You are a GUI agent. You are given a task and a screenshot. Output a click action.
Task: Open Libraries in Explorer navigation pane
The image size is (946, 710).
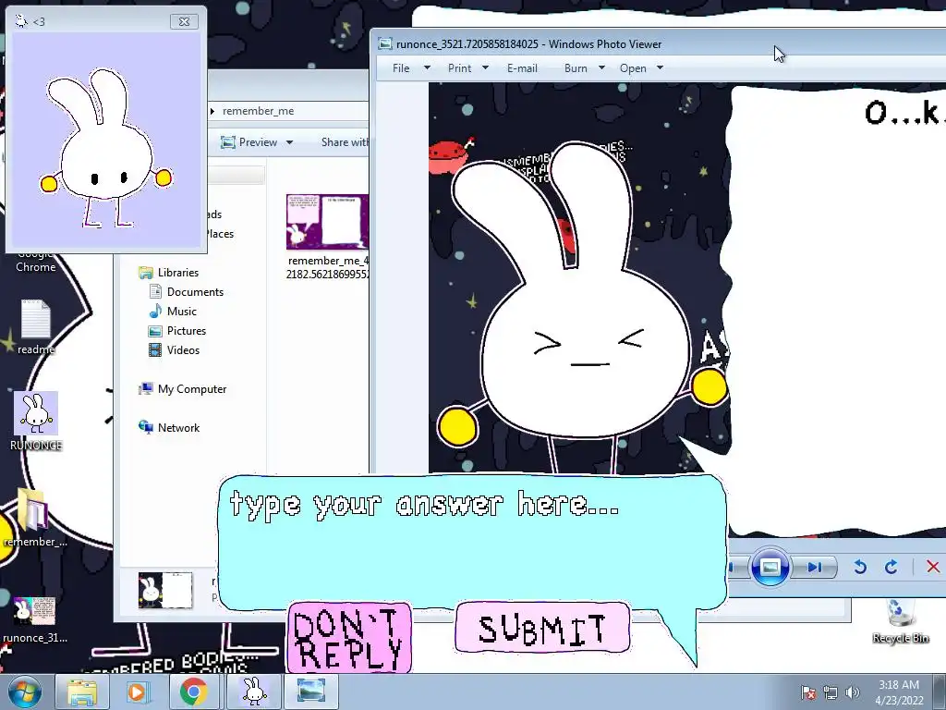[x=169, y=273]
